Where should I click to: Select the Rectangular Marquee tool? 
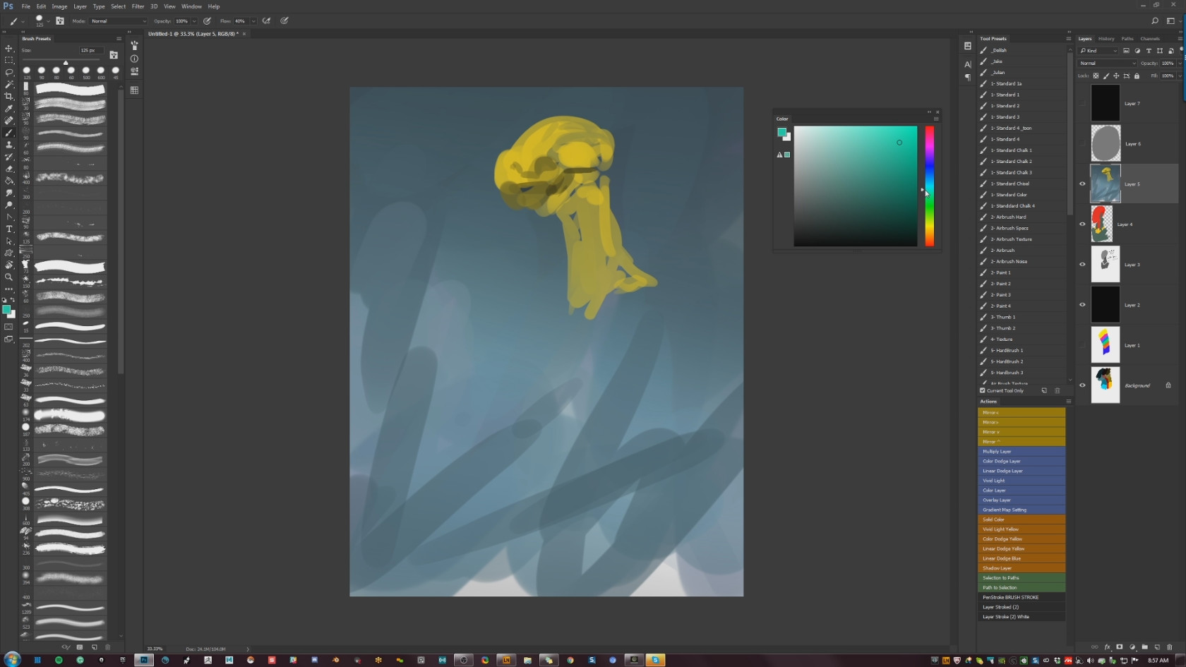(9, 60)
